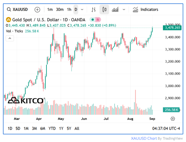Open the Indicators panel
Viewport: 186px width, 142px height.
click(x=145, y=10)
